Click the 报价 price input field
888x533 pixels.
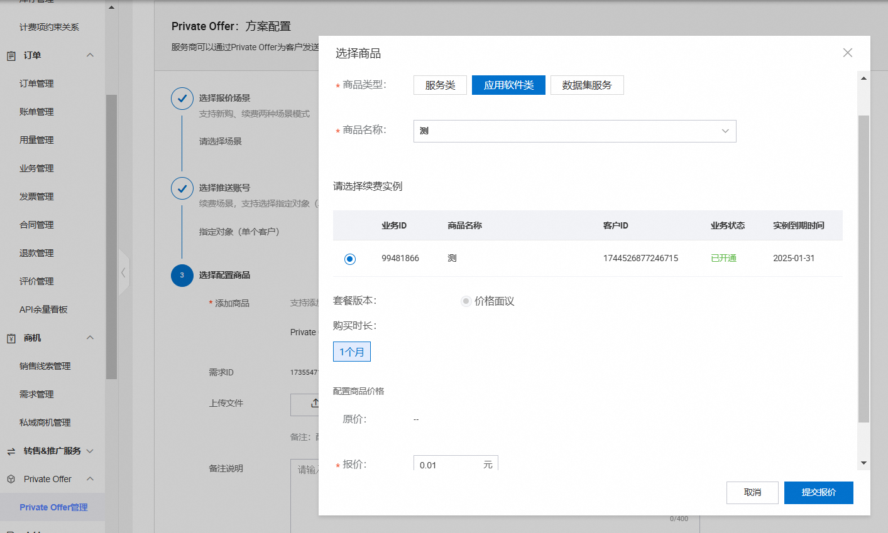(456, 465)
